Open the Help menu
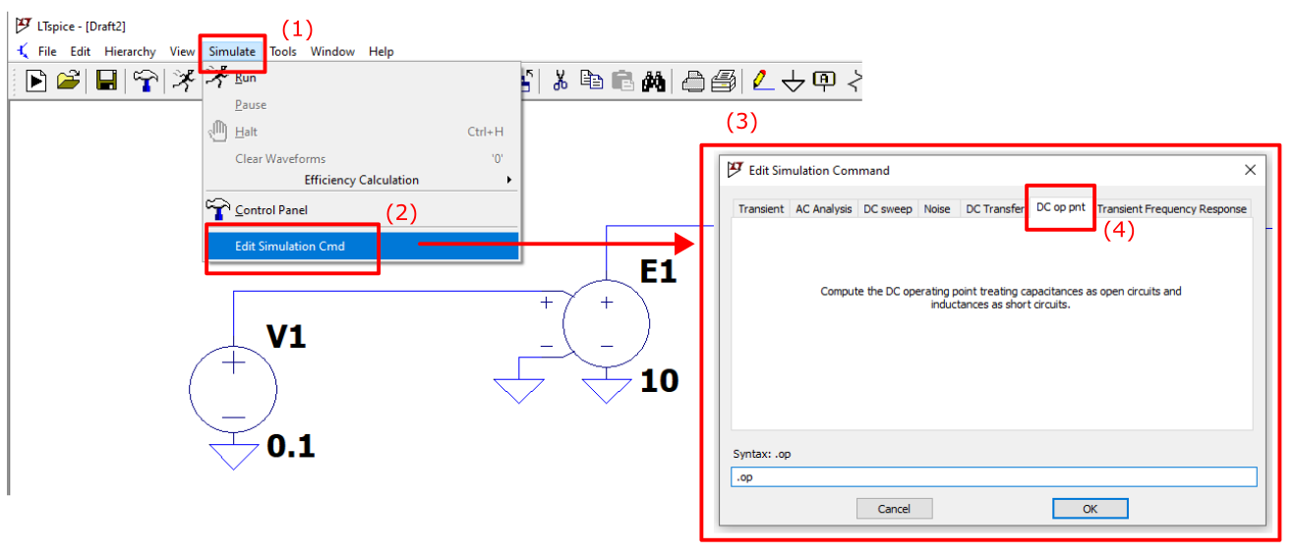The width and height of the screenshot is (1297, 555). (x=382, y=51)
